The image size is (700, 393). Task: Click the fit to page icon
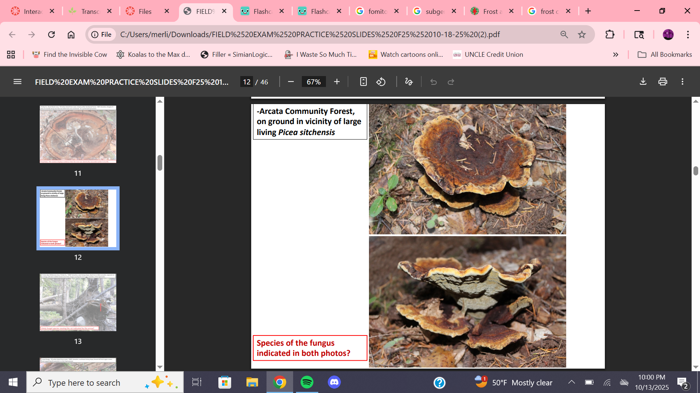point(363,82)
